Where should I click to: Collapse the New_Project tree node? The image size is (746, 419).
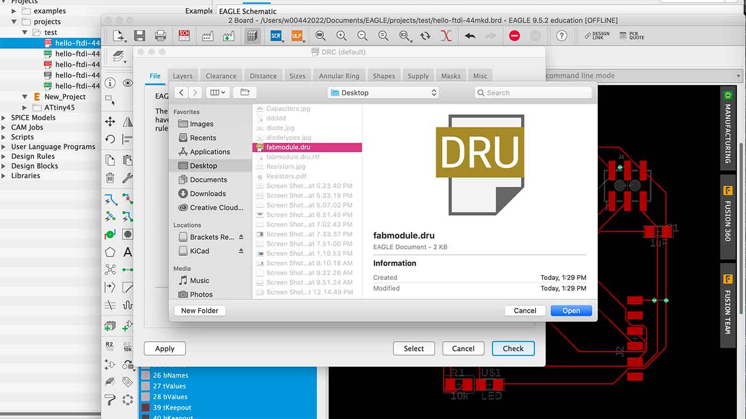click(25, 97)
